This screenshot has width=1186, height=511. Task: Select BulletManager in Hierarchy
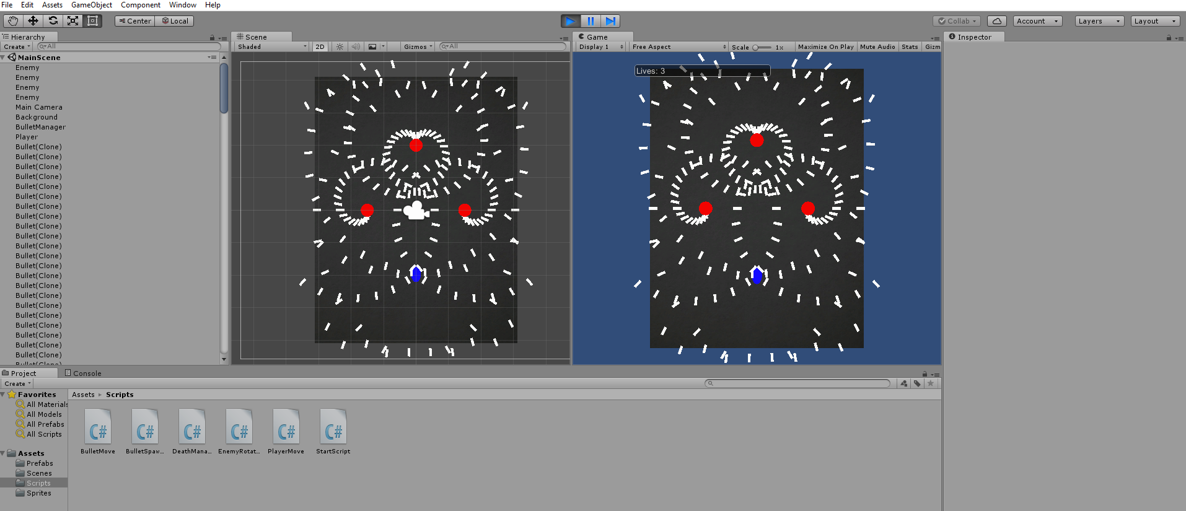tap(40, 127)
